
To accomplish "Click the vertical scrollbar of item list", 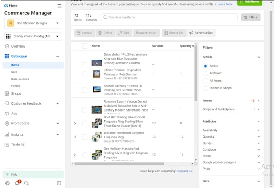I will 196,73.
